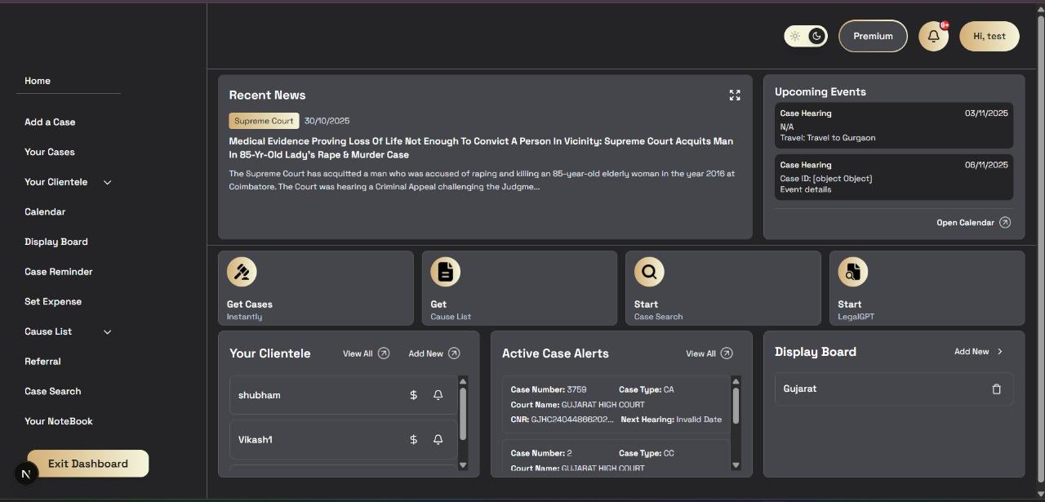Screen dimensions: 1045x502
Task: Switch theme to dark mode
Action: coord(816,36)
